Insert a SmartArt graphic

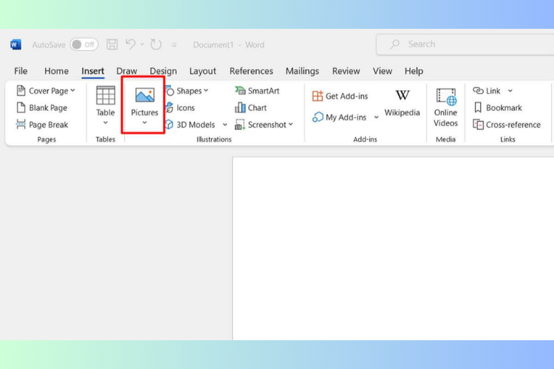tap(257, 91)
